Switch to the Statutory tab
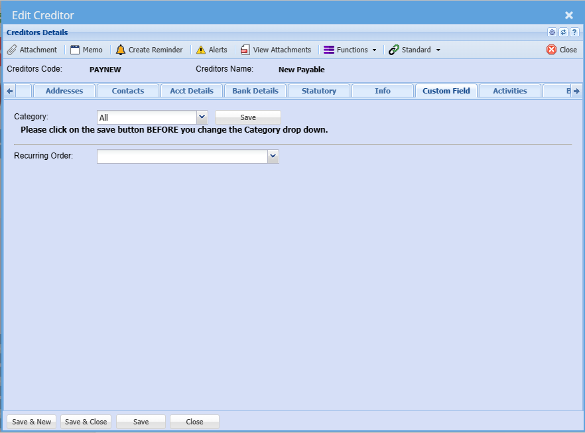The image size is (585, 433). (x=319, y=91)
